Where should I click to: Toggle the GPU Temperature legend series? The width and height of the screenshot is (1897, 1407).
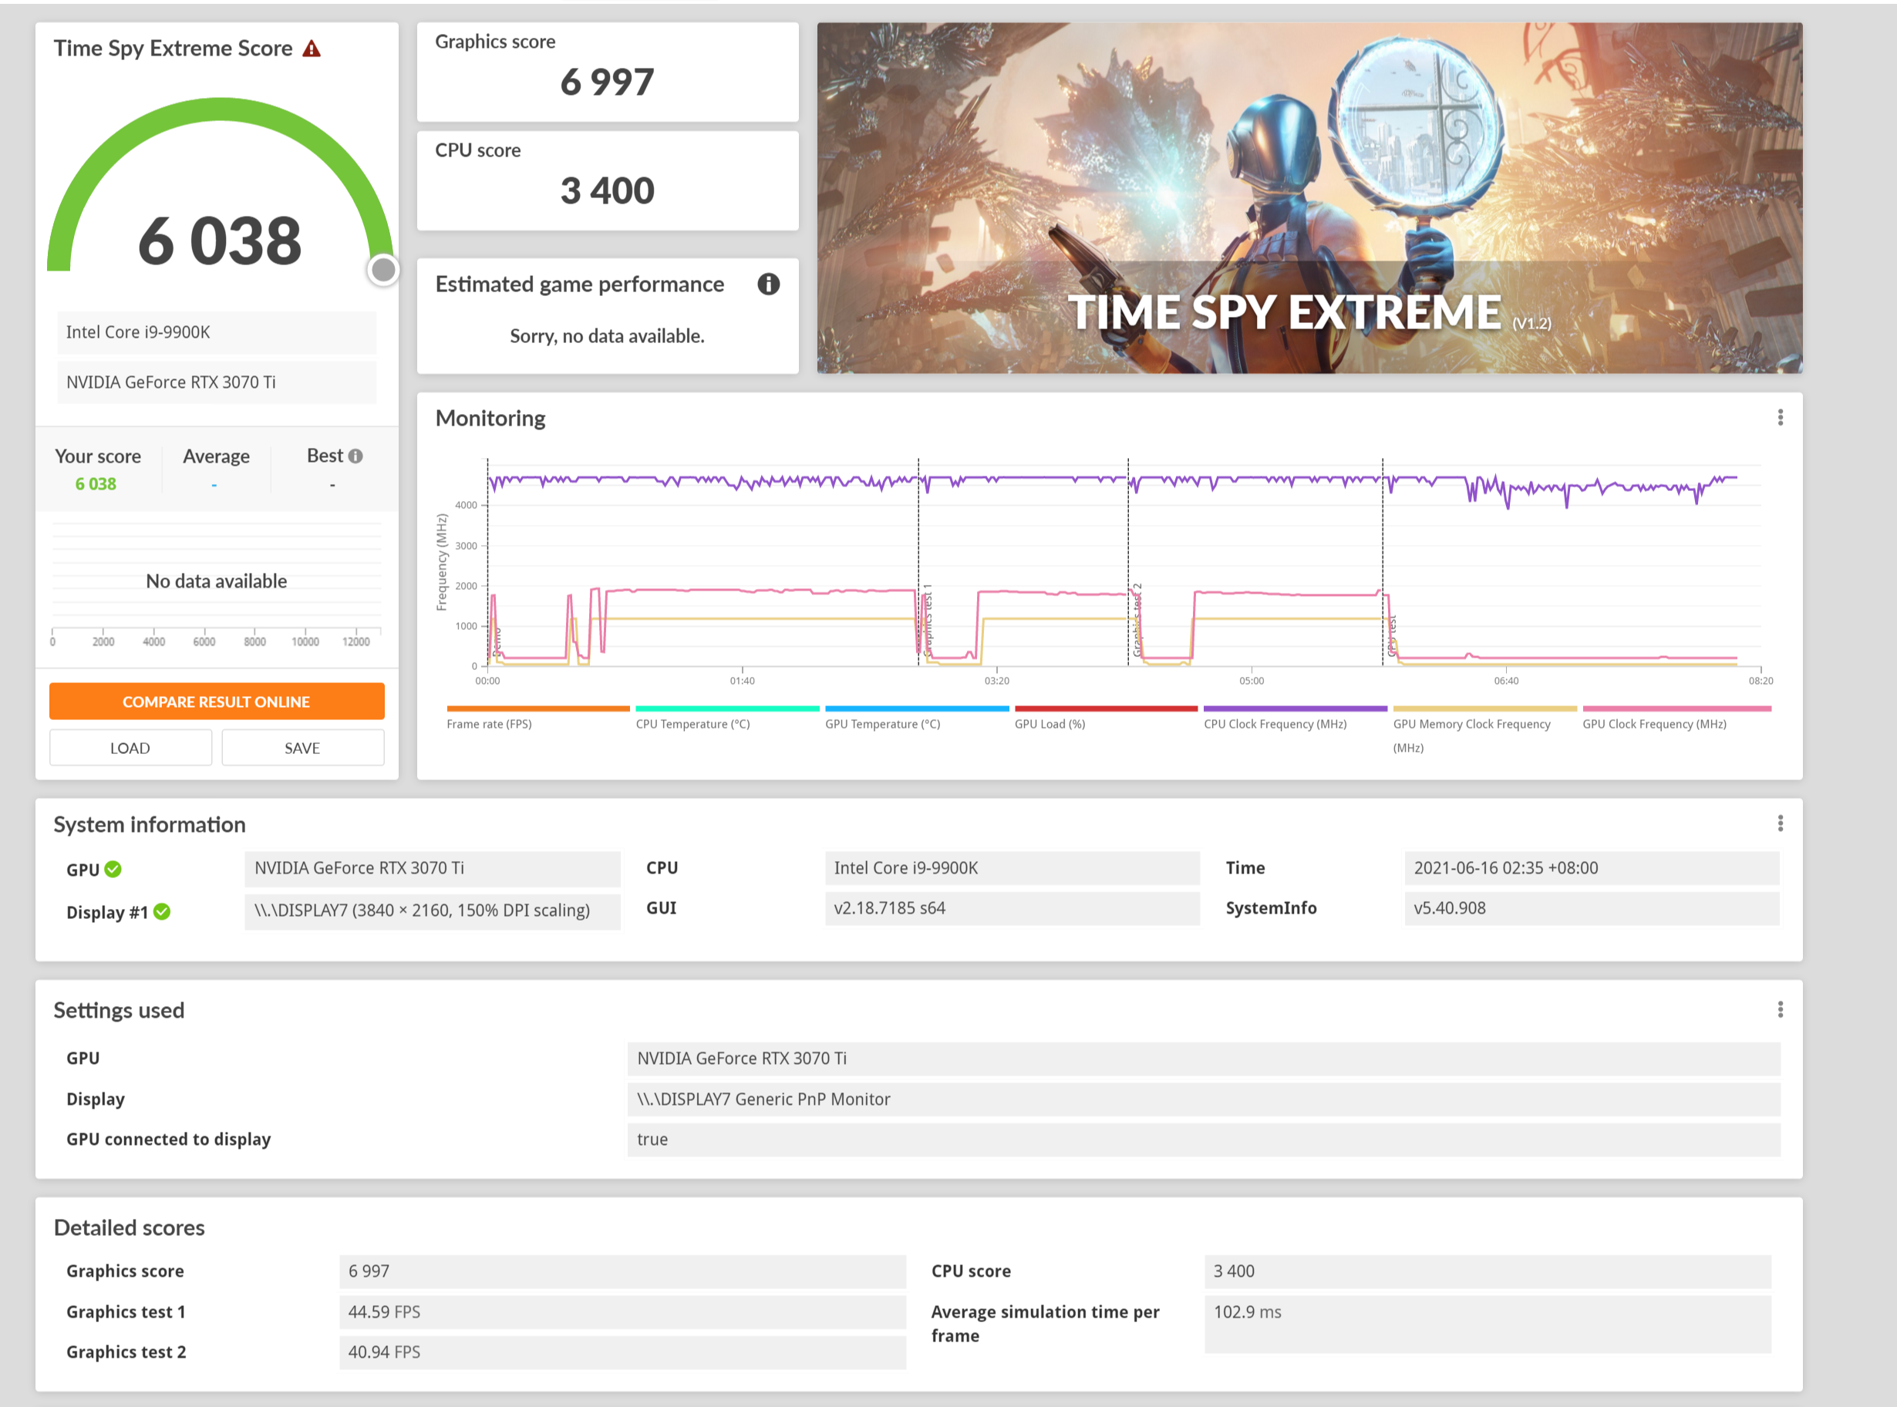pyautogui.click(x=882, y=724)
